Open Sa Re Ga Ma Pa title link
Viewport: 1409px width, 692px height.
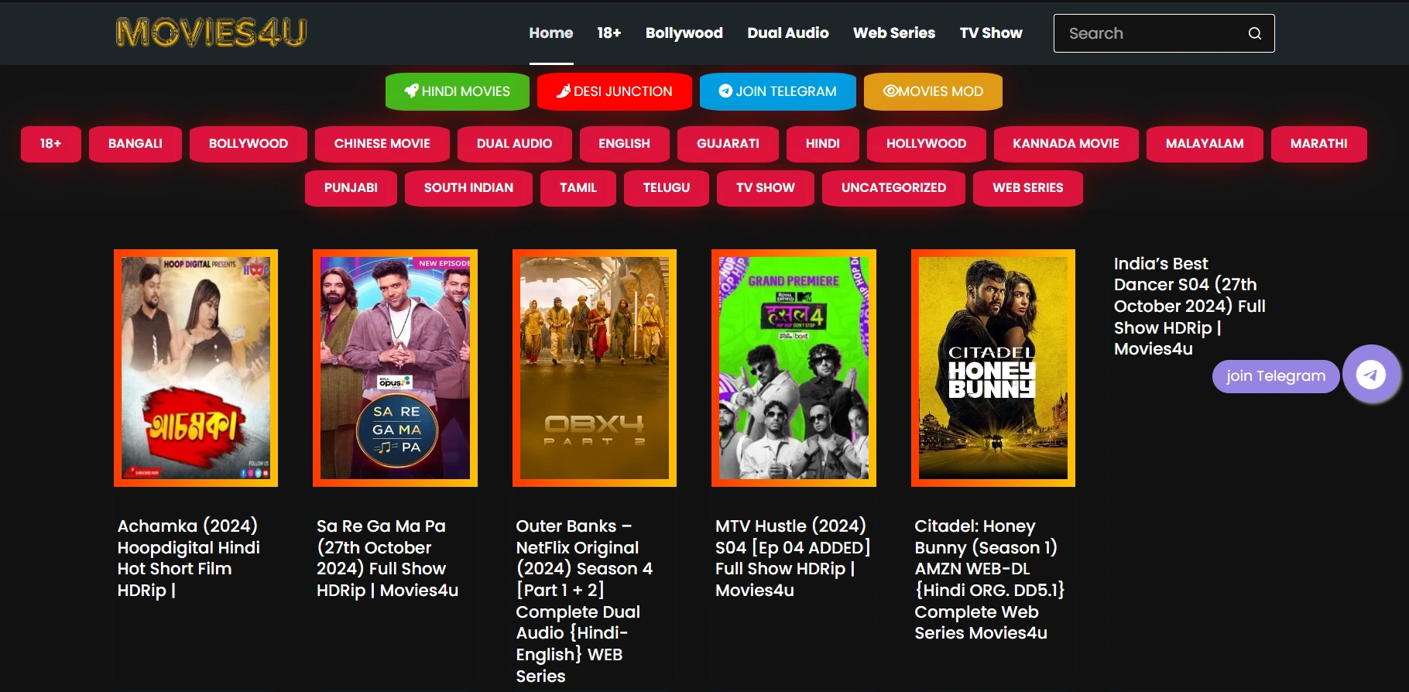(387, 558)
